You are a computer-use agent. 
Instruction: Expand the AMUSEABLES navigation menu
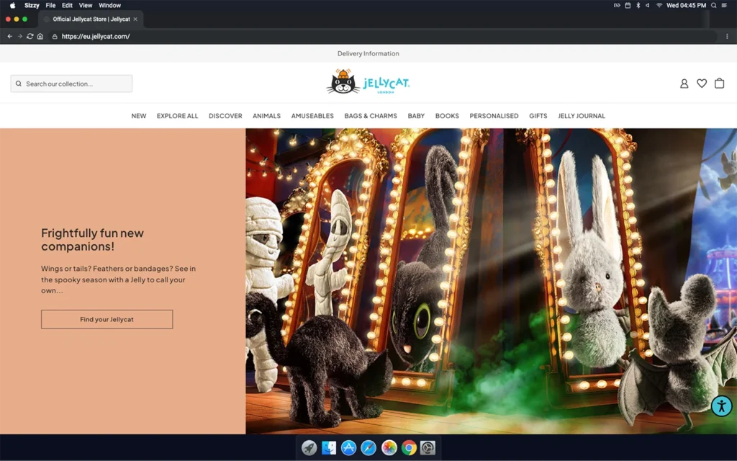click(x=312, y=116)
